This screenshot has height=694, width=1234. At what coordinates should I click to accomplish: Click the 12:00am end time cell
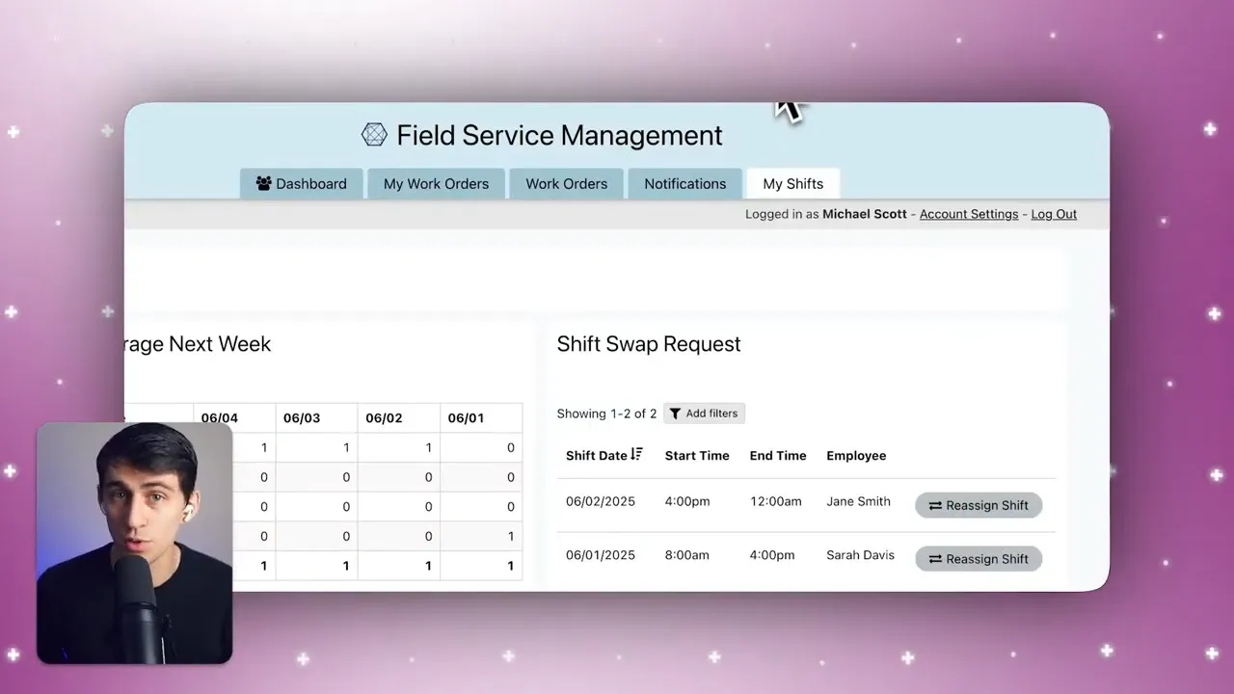[776, 501]
